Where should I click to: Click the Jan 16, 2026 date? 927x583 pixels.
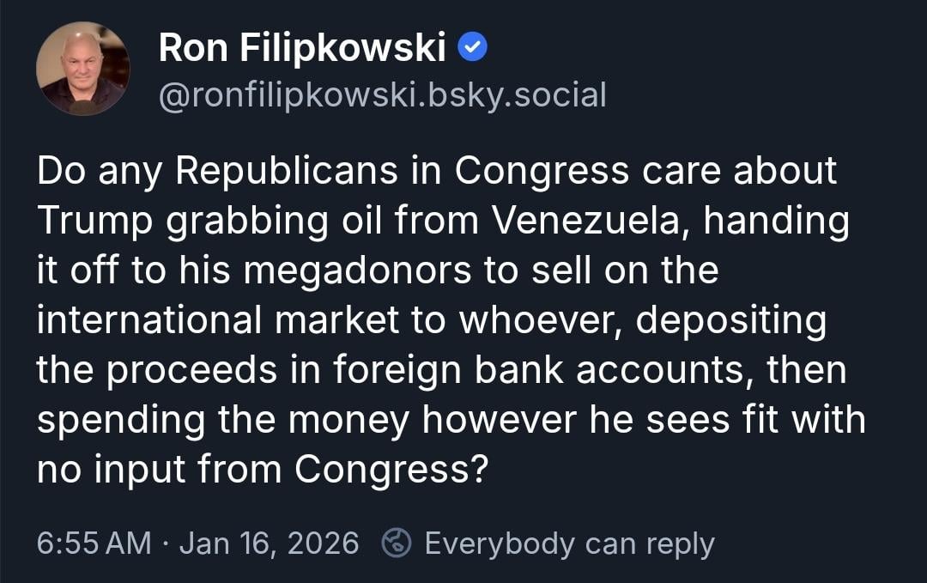tap(269, 544)
